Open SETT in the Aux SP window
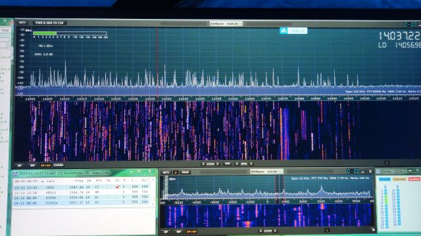This screenshot has height=236, width=421. [x=166, y=172]
